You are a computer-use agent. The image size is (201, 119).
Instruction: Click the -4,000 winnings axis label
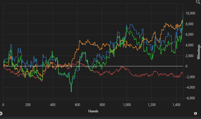[190, 87]
